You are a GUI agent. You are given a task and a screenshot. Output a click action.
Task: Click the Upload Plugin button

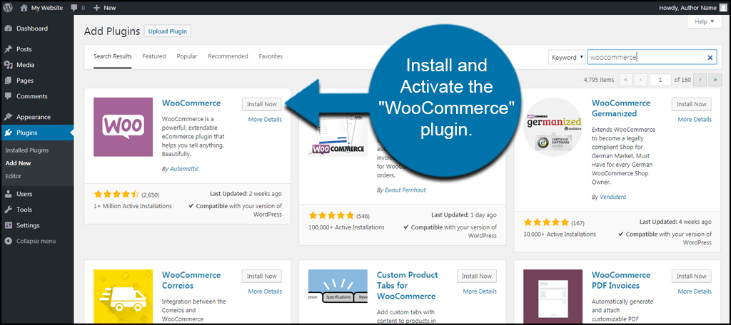[x=167, y=31]
